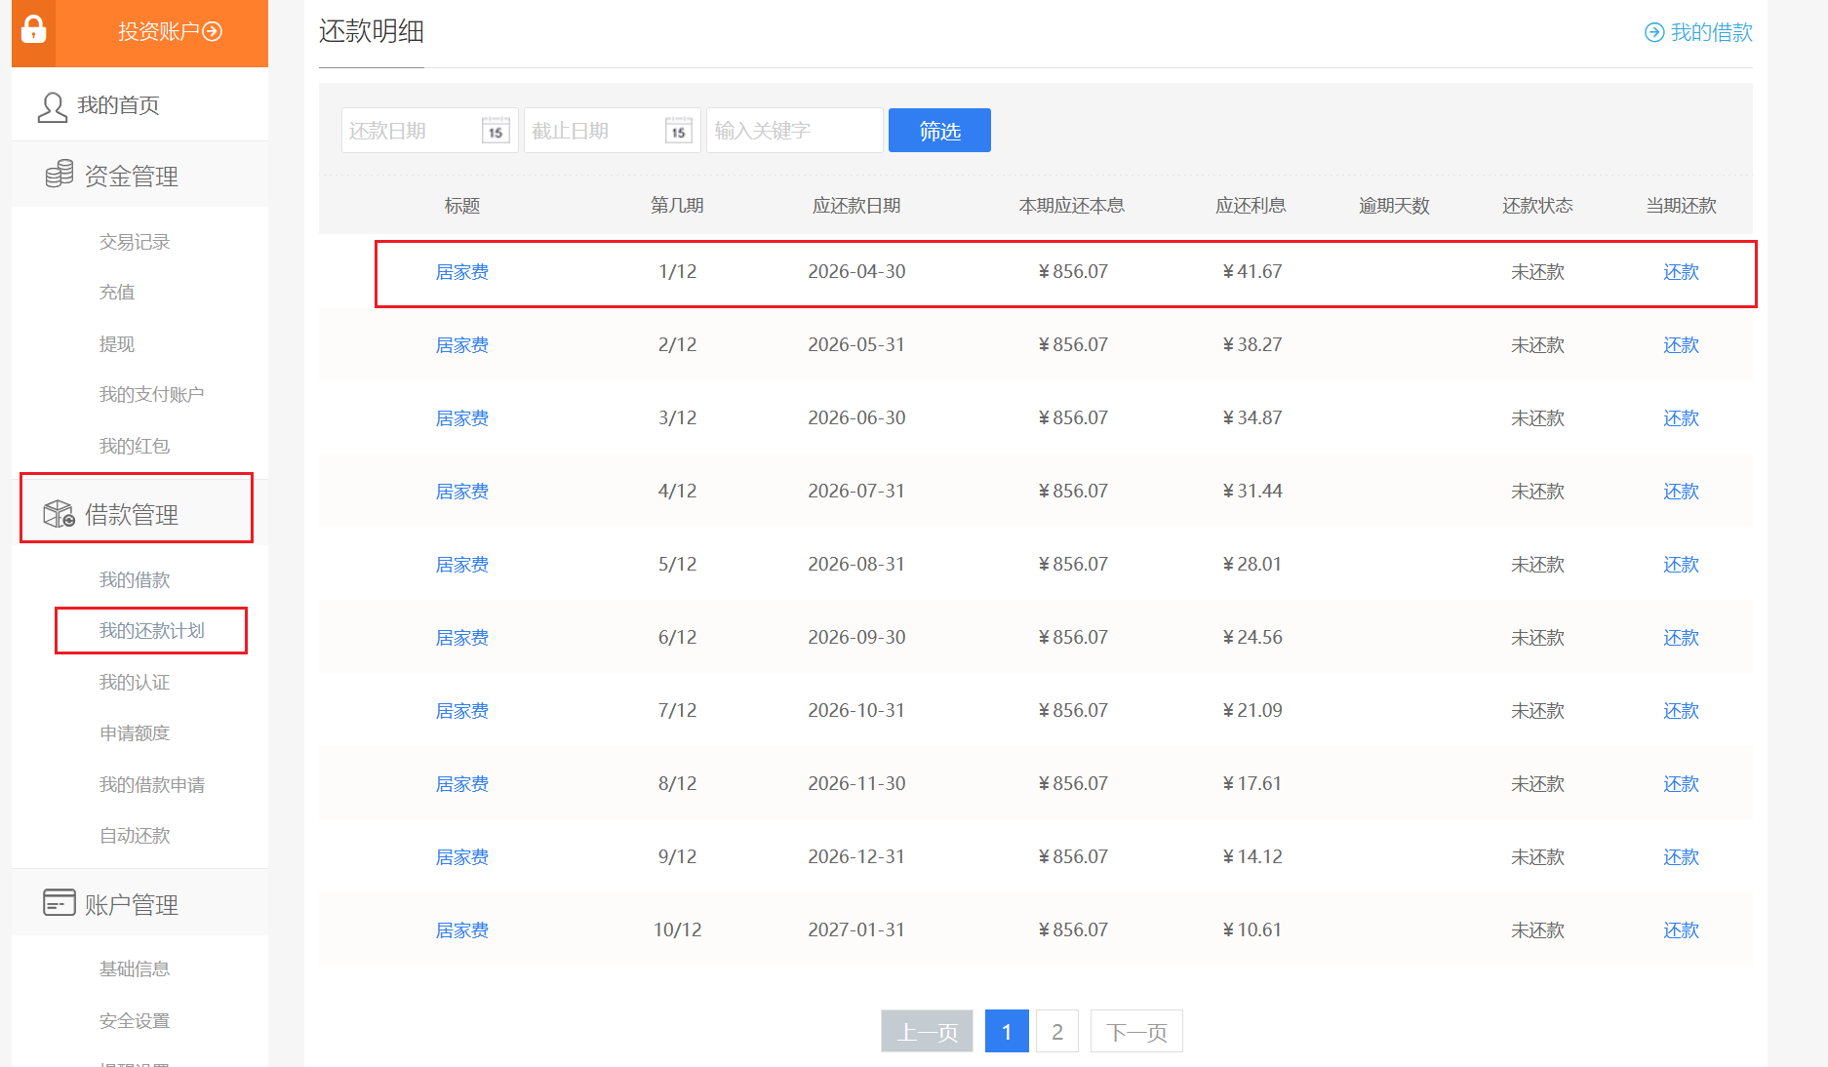Screen dimensions: 1828x1067
Task: Open 我的还款计划 in the sidebar
Action: point(152,631)
